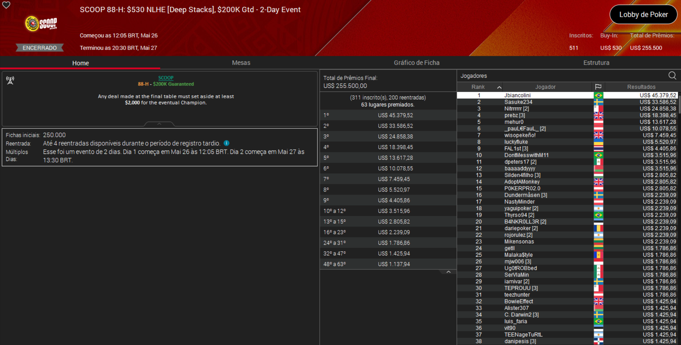
Task: Click the flag next to DontMesswithM11
Action: click(598, 155)
